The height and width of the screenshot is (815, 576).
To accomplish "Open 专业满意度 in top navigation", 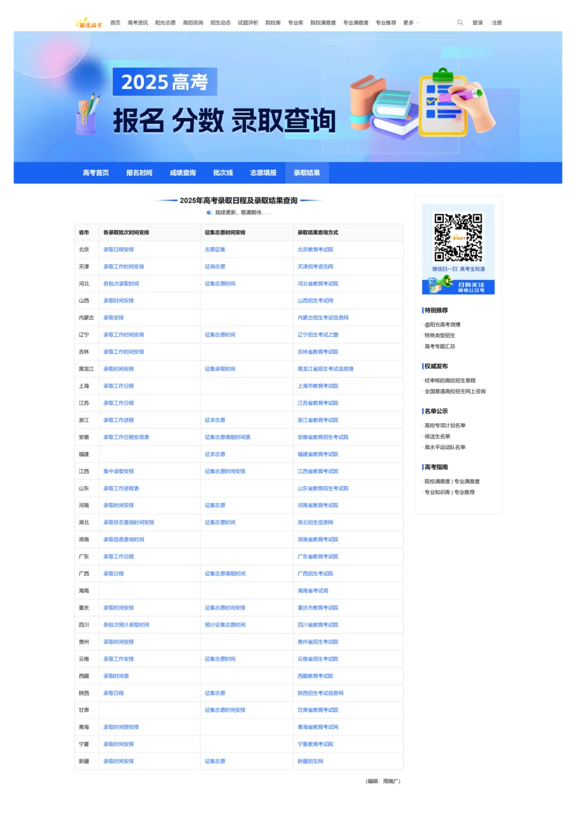I will coord(356,23).
